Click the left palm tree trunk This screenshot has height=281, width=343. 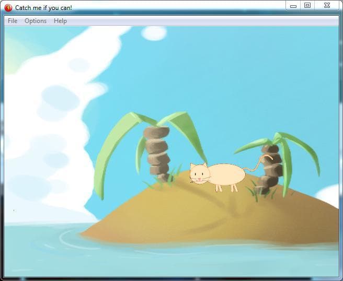coord(157,154)
